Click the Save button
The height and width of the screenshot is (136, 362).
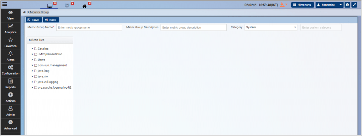[x=34, y=20]
